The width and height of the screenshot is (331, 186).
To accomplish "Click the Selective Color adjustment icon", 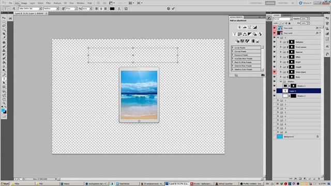I will point(258,41).
